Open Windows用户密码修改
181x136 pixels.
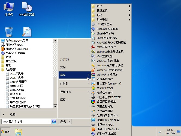[111, 65]
